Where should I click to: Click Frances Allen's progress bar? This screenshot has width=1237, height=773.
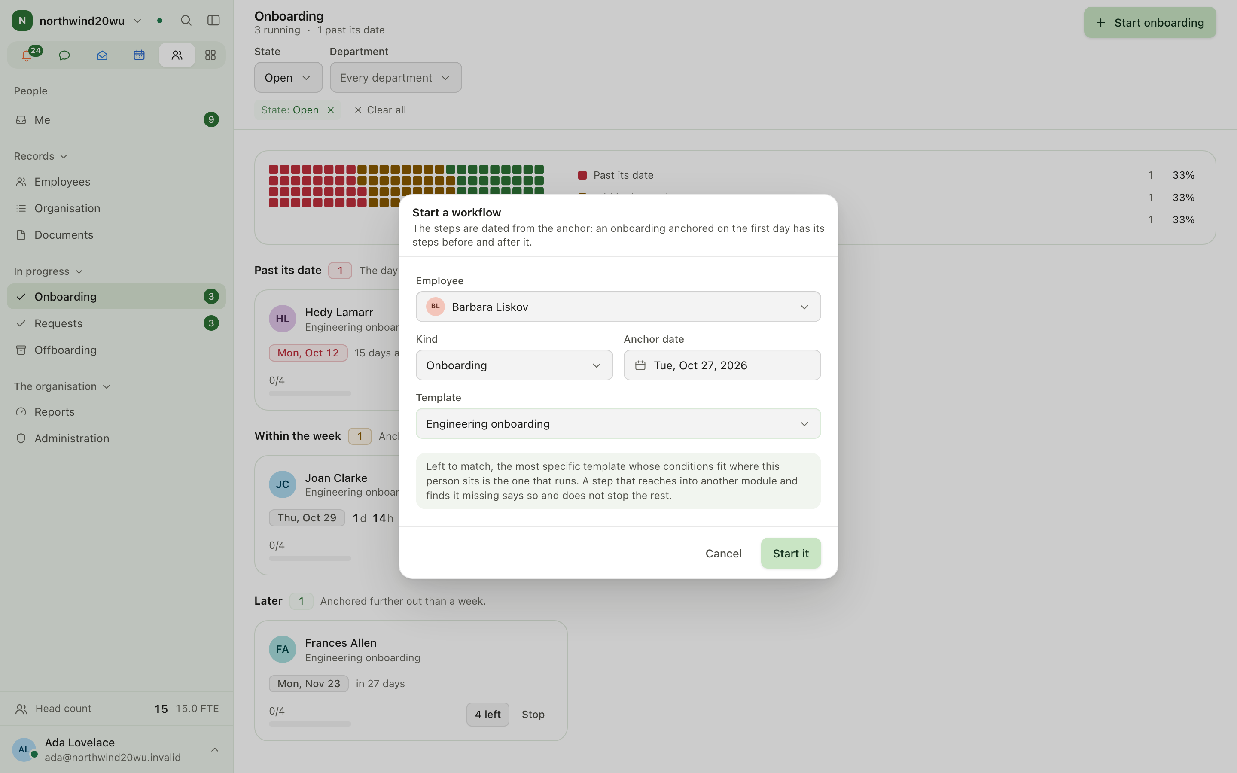click(x=310, y=724)
